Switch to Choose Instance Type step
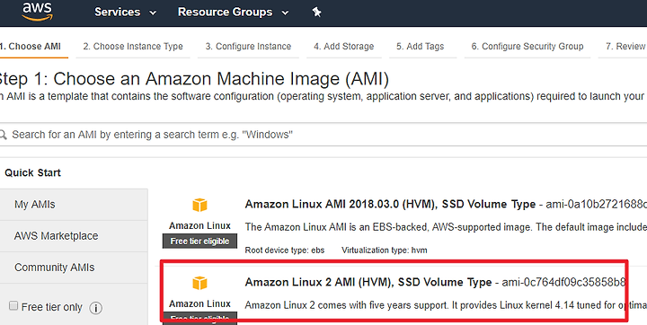 (133, 47)
